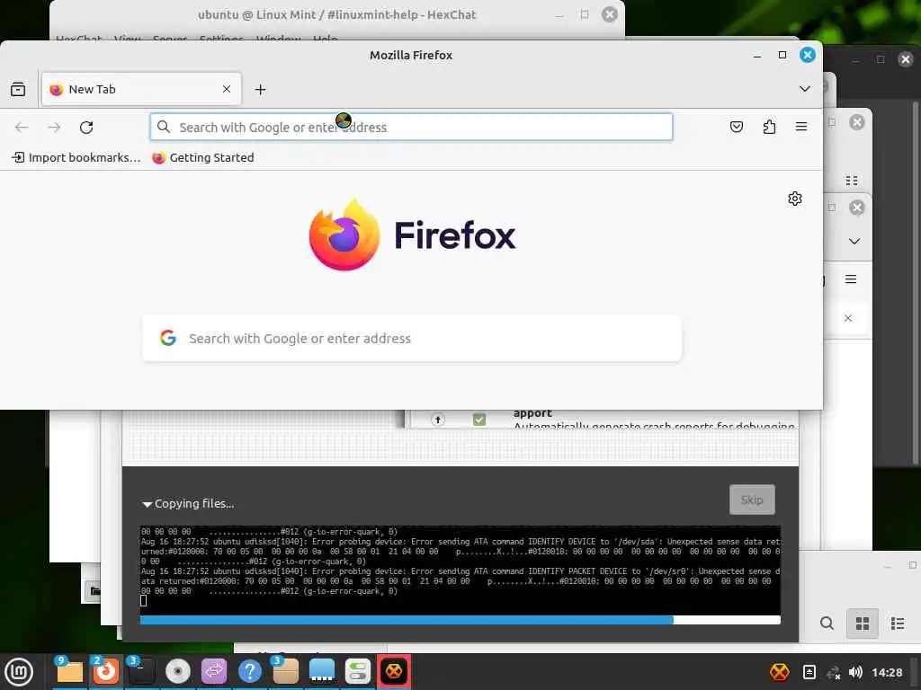Go forward one page in Firefox
This screenshot has height=690, width=921.
click(54, 128)
